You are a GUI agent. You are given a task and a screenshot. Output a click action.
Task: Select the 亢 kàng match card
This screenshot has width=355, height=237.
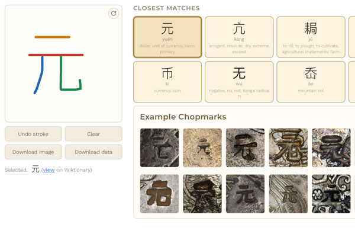(239, 37)
